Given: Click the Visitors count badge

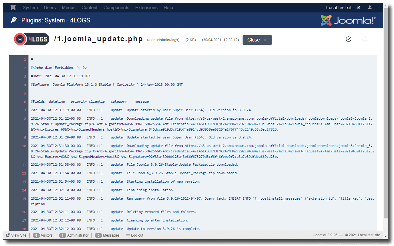Looking at the screenshot, I should click(36, 235).
